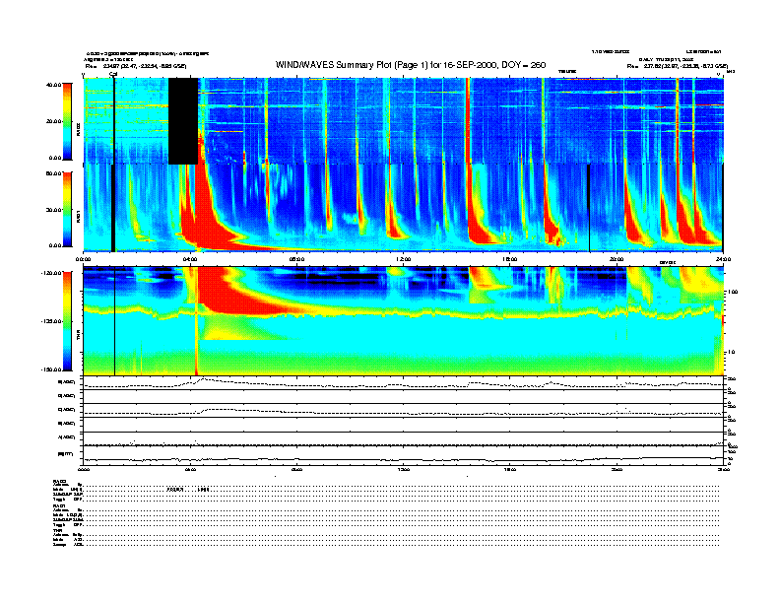
Task: Click the 40.00 value on RAD2 scale
Action: point(53,85)
